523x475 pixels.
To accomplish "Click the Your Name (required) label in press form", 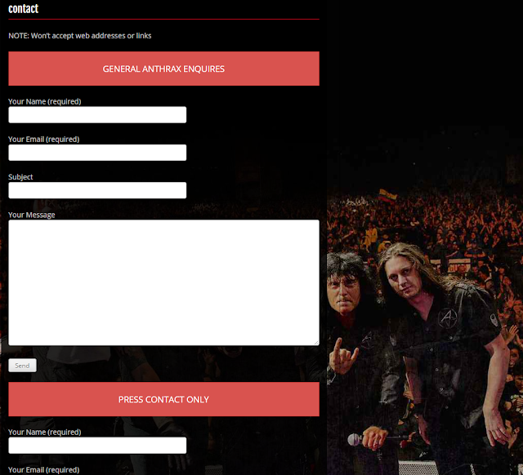I will click(45, 432).
